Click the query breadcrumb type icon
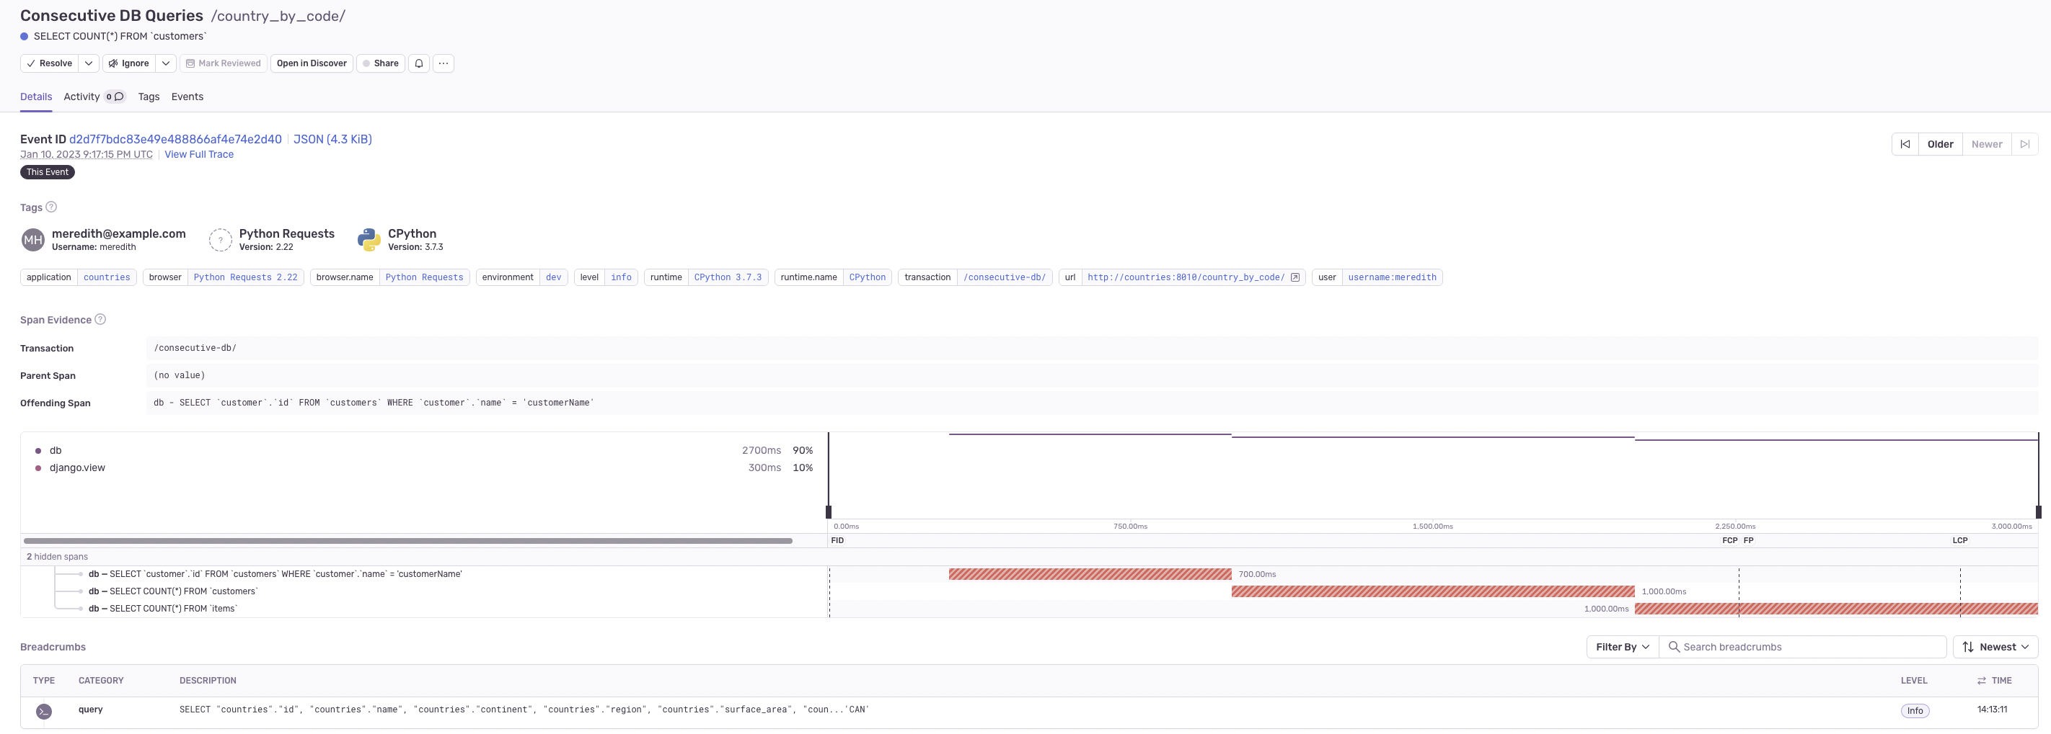The image size is (2051, 734). coord(44,712)
